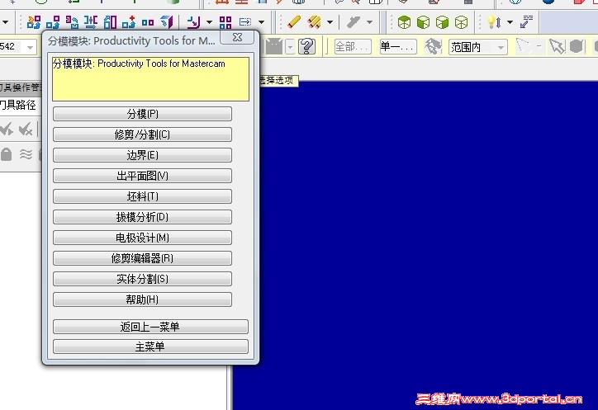Viewport: 598px width, 410px height.
Task: Select third green cube view icon
Action: coord(443,22)
